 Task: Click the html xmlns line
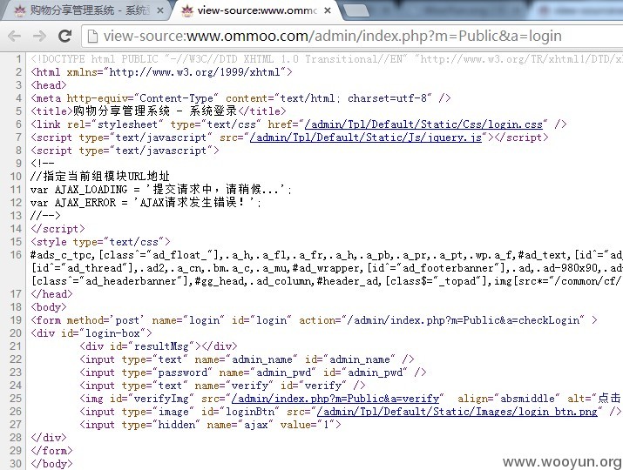(x=161, y=72)
